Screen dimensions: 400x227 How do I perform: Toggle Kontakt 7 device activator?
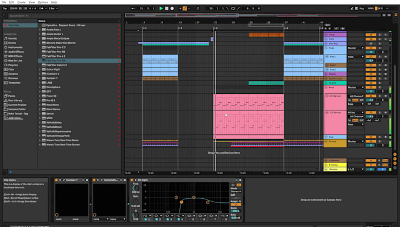56,180
